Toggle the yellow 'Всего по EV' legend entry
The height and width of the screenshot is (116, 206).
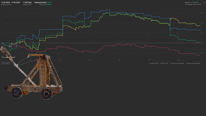click(165, 63)
